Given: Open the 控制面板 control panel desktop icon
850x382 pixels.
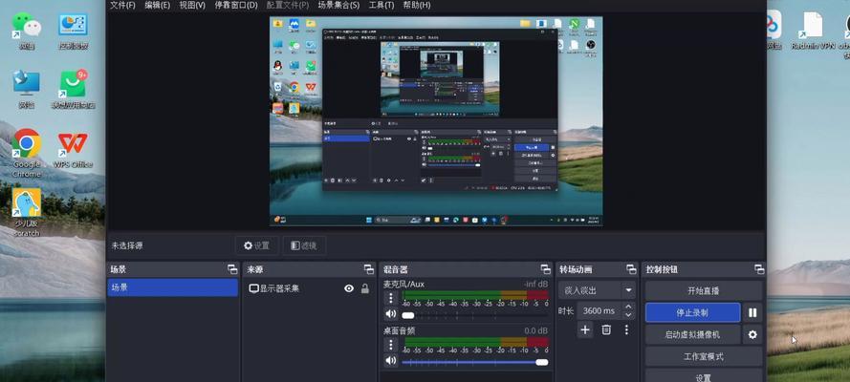Looking at the screenshot, I should 73,30.
